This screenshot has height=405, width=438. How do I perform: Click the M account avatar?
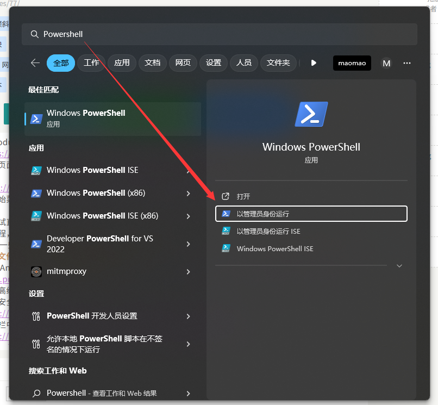pyautogui.click(x=386, y=63)
